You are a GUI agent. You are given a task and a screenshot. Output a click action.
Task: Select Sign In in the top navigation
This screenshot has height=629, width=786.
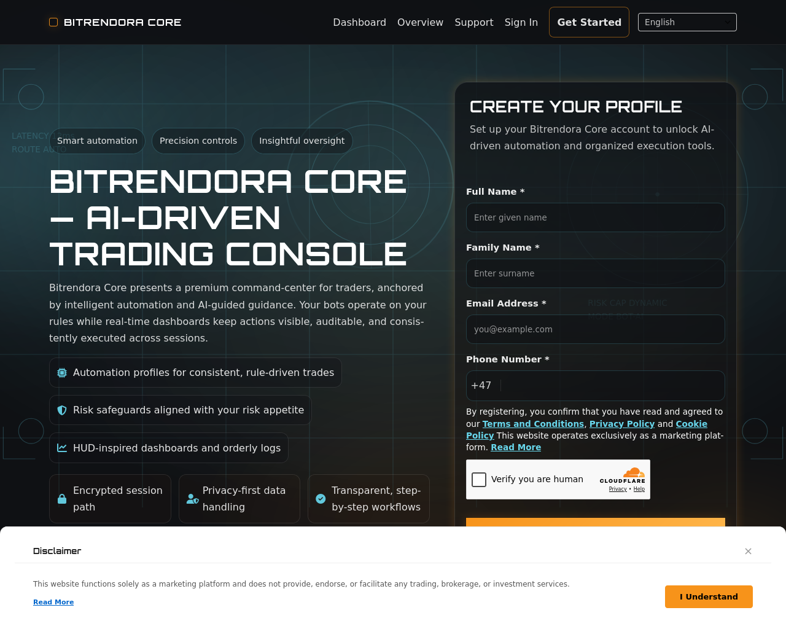coord(521,22)
